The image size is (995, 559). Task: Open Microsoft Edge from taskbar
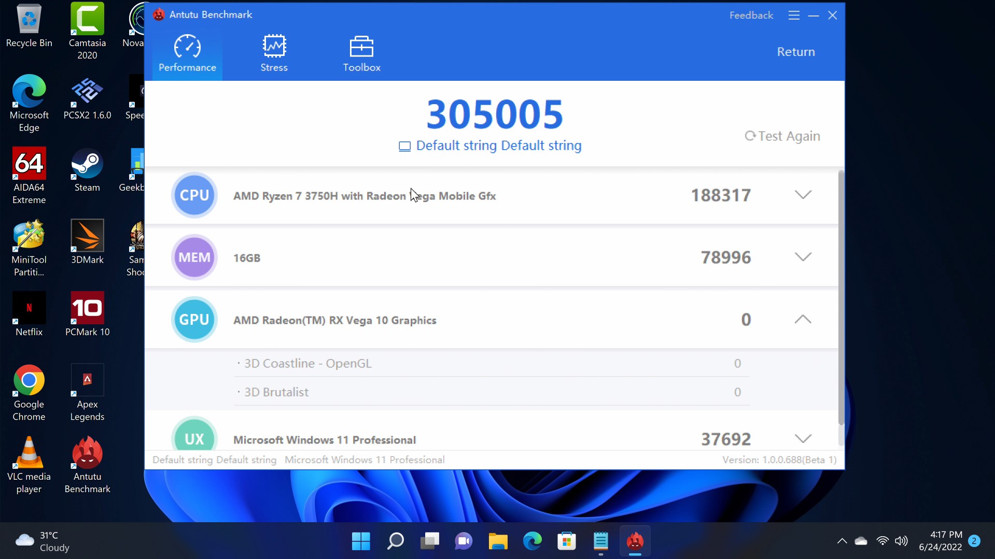click(532, 541)
